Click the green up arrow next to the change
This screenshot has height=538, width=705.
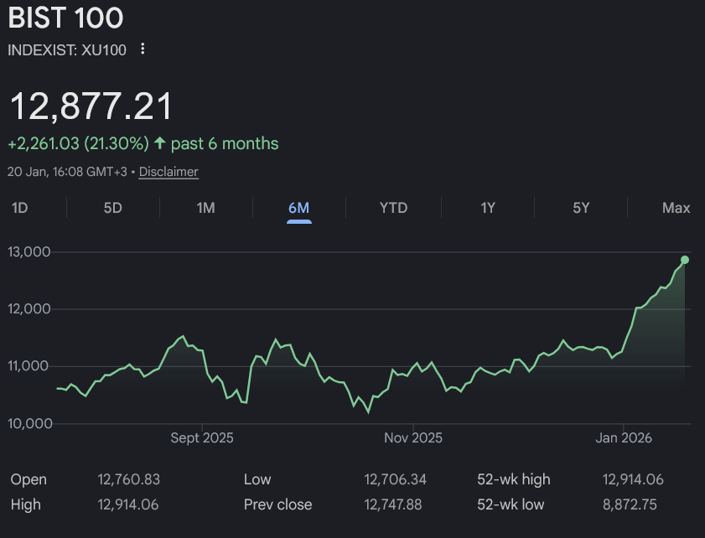159,143
